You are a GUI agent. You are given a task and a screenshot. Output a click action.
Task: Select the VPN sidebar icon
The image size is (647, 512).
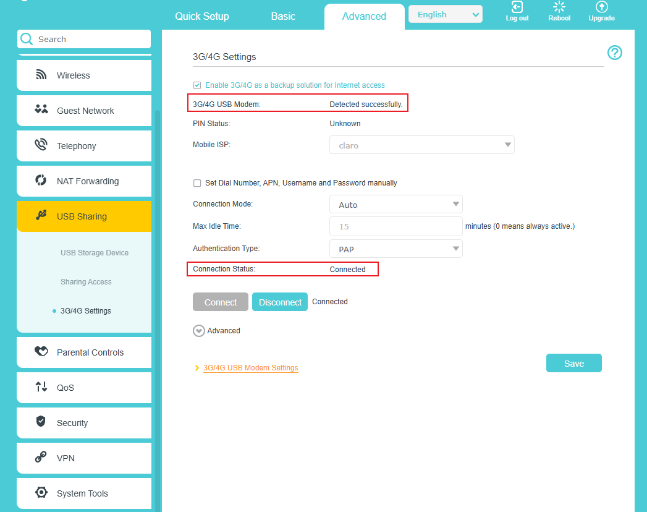pos(41,458)
